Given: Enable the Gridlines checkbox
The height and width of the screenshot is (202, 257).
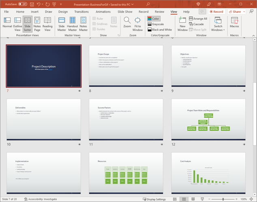Looking at the screenshot, I should pos(94,24).
